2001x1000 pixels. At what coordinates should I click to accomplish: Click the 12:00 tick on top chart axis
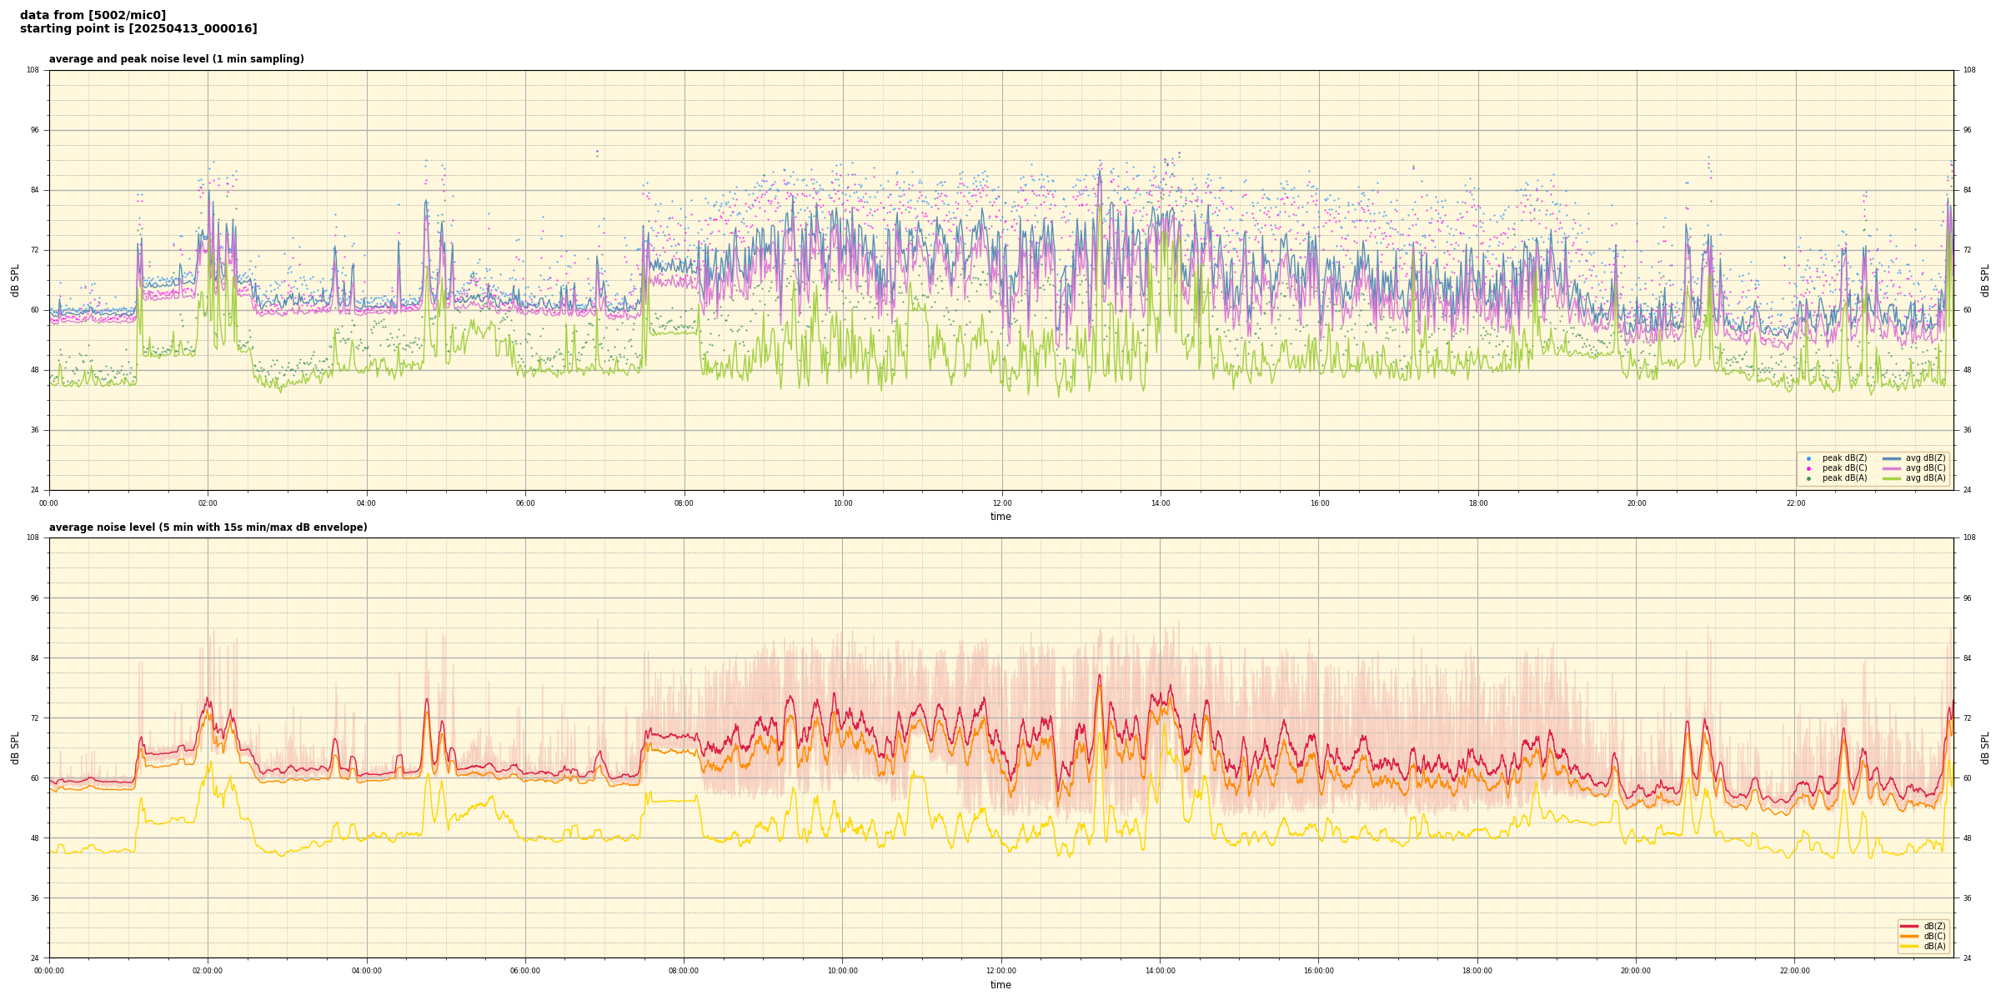(1001, 503)
